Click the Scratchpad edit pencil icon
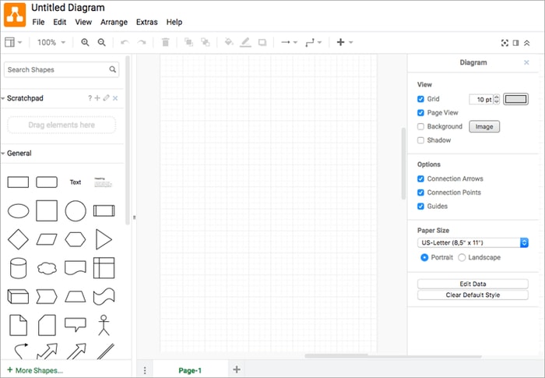545x378 pixels. tap(107, 98)
